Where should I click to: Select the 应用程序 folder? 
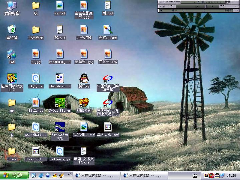click(x=36, y=32)
